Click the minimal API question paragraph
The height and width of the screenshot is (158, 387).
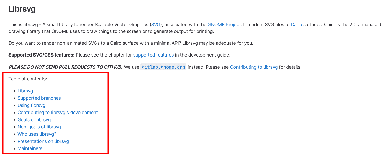tap(131, 43)
